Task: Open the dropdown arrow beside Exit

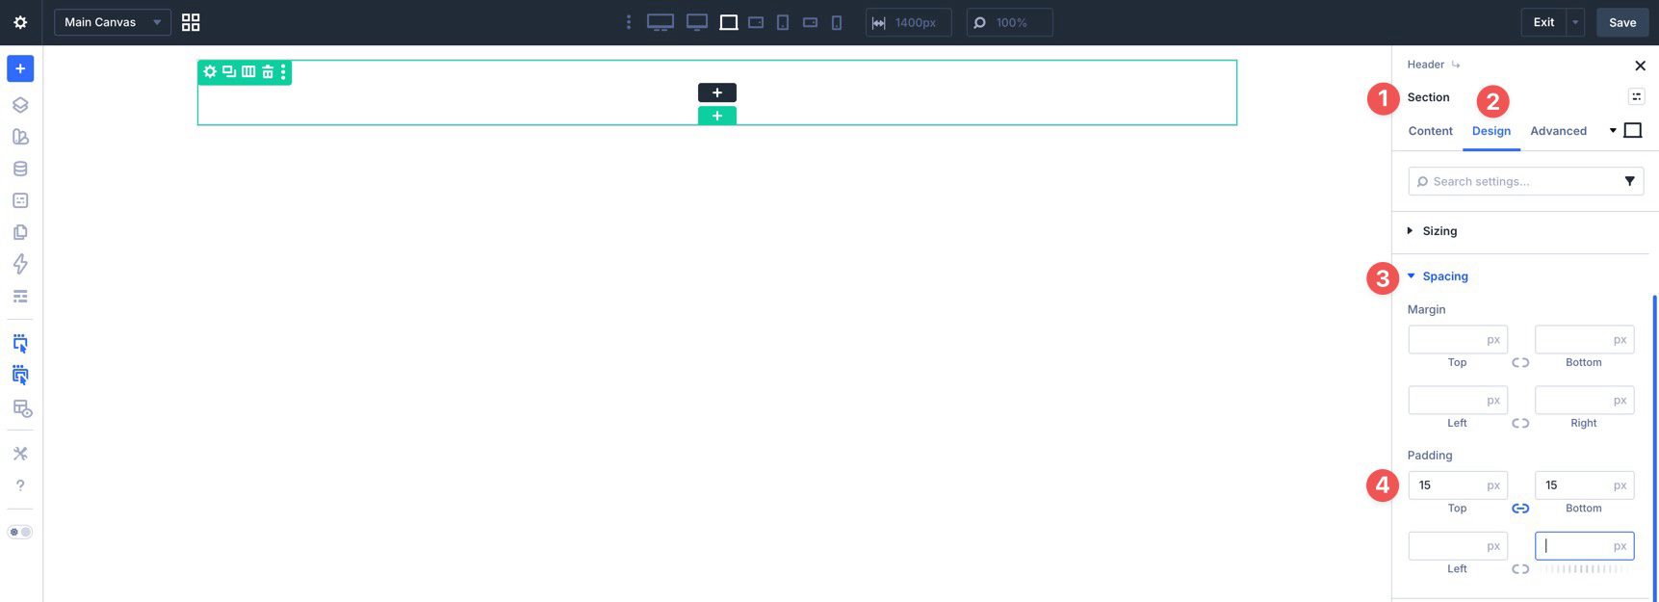Action: click(1575, 22)
